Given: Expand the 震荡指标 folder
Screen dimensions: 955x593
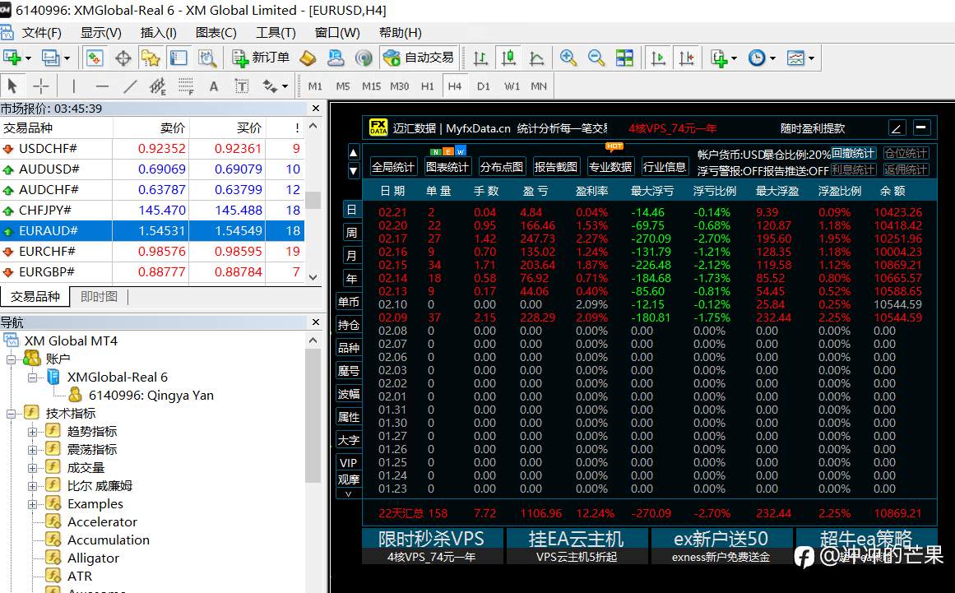Looking at the screenshot, I should [32, 450].
